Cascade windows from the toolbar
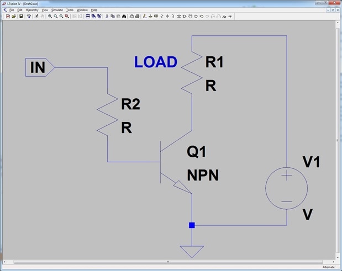Screen dimensions: 342x271 click(x=93, y=17)
